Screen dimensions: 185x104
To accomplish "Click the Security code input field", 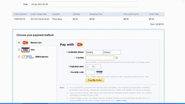I will (90, 72).
